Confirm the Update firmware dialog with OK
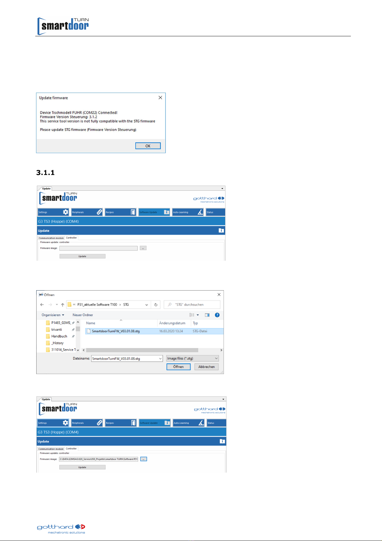 [148, 146]
